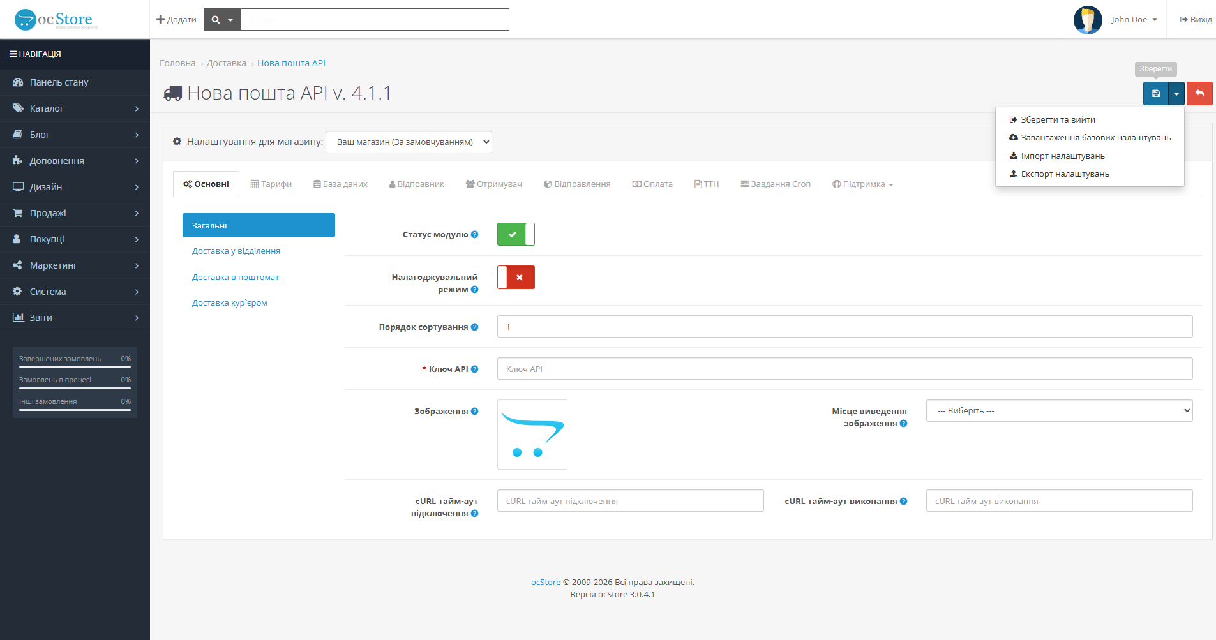Click ocStore footer link
The width and height of the screenshot is (1216, 640).
tap(546, 583)
